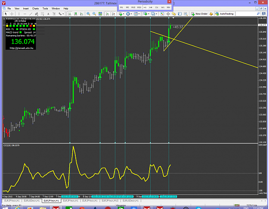Expand the Templates dropdown arrow

coord(139,14)
